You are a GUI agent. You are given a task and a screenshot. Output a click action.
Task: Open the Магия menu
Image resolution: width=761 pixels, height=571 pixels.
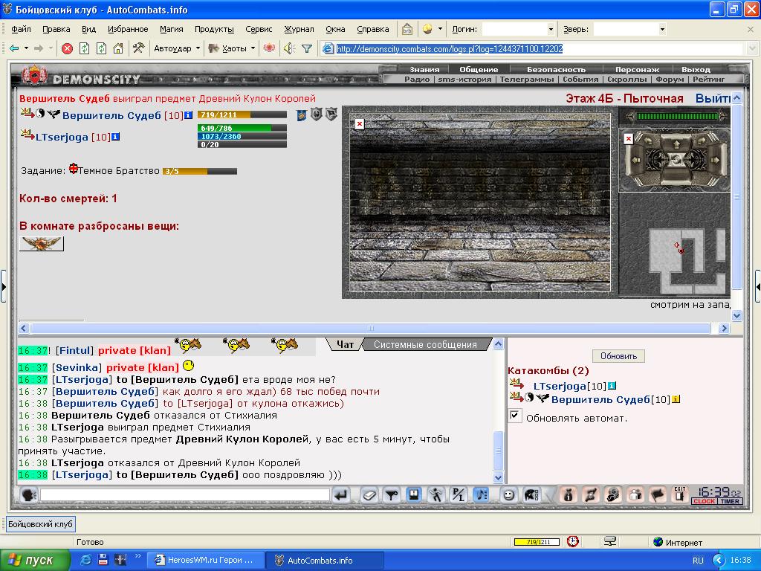tap(172, 29)
